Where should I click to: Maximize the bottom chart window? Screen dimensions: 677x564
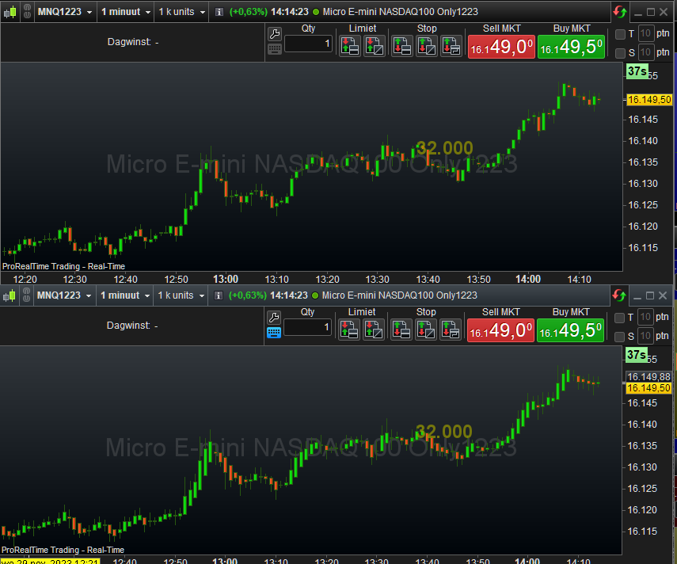tap(650, 295)
